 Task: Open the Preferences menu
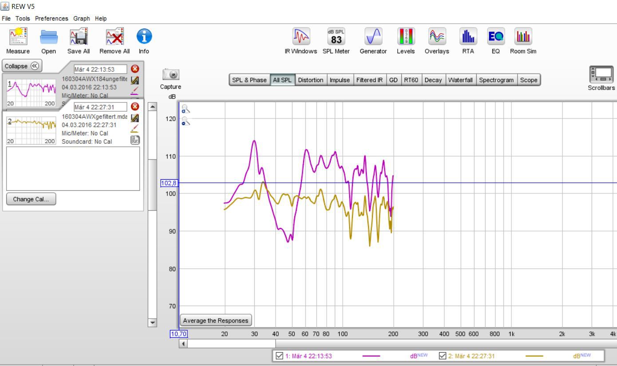[52, 18]
